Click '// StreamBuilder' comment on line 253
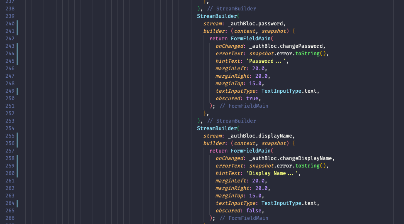Viewport: 404px width, 224px height. (232, 121)
